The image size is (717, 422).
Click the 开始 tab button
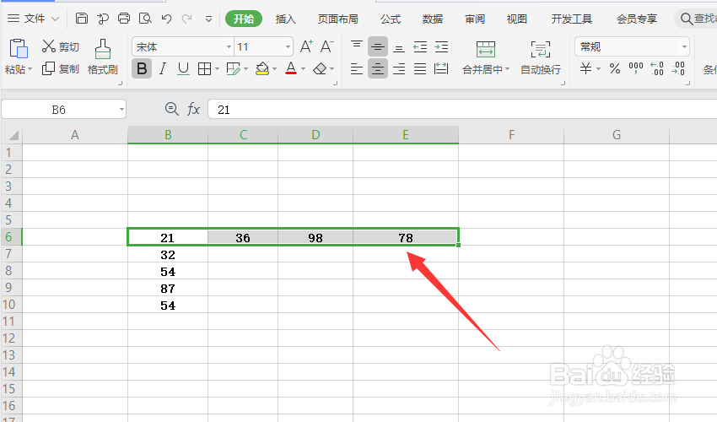(x=244, y=19)
